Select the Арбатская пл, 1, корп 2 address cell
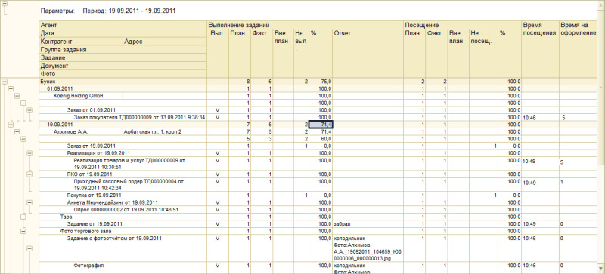Viewport: 605px width, 274px height. pyautogui.click(x=153, y=131)
